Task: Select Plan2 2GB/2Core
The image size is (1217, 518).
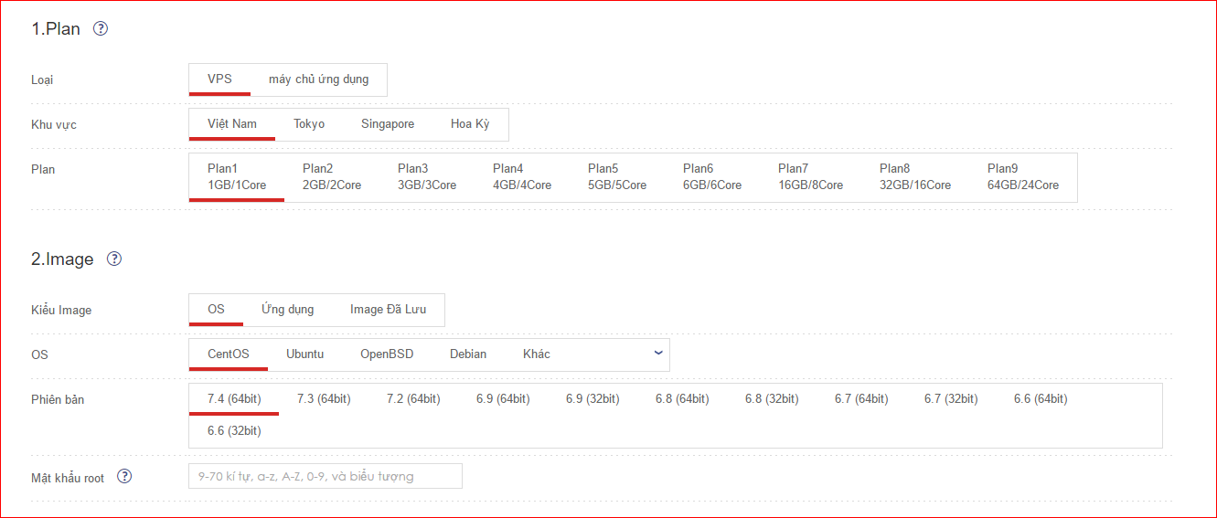Action: (x=332, y=177)
